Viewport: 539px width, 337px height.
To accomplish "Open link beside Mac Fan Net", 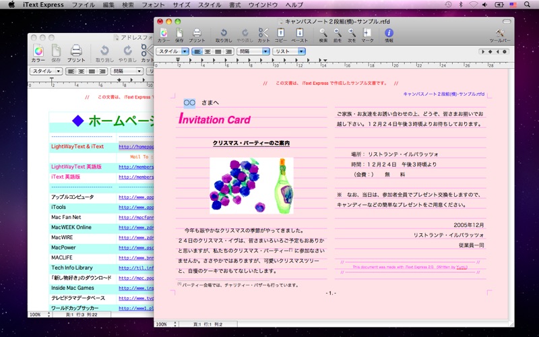I will 136,217.
